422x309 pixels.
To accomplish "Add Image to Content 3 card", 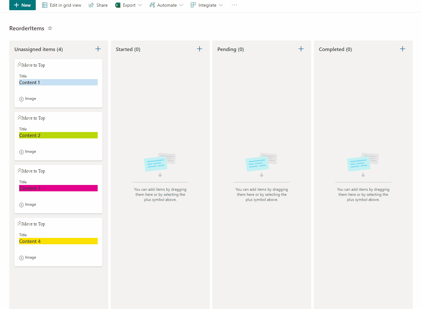I will click(x=27, y=205).
